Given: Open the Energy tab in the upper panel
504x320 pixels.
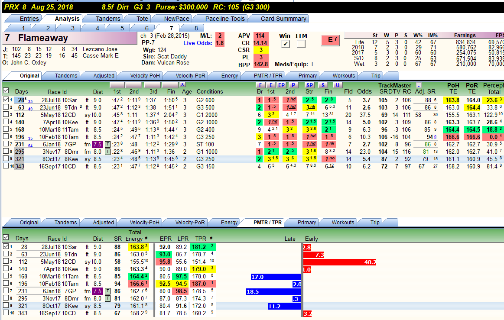Looking at the screenshot, I should [230, 76].
